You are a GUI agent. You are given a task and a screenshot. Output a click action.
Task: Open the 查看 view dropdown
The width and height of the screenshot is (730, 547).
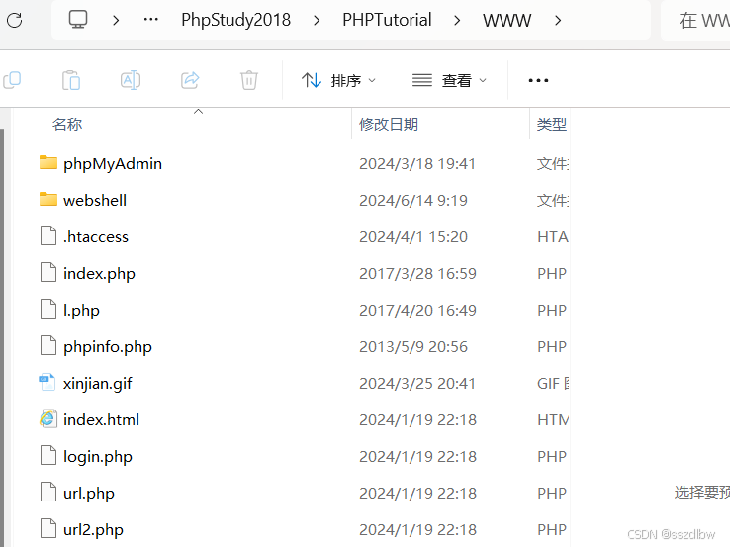(449, 80)
